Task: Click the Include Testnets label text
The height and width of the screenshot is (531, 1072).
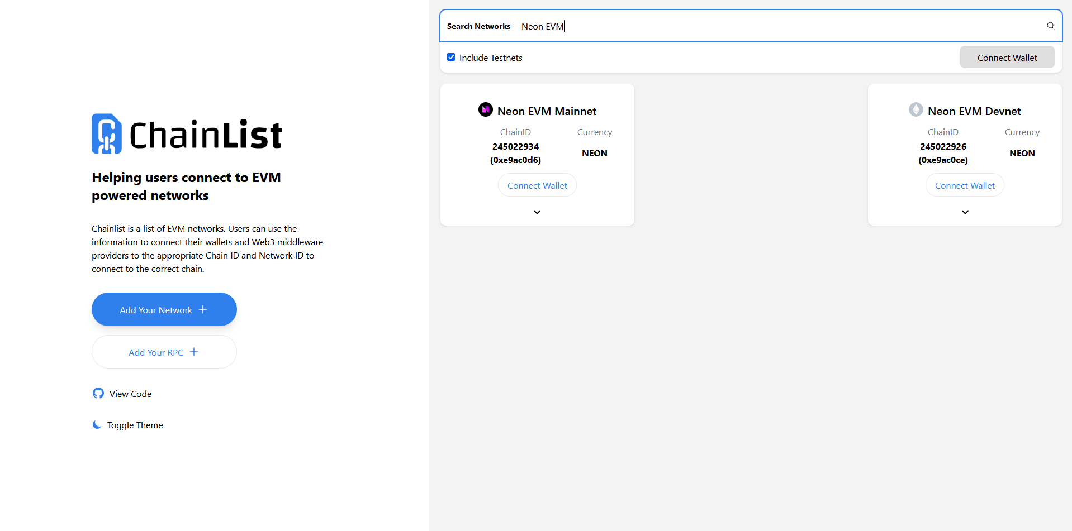Action: click(x=491, y=58)
